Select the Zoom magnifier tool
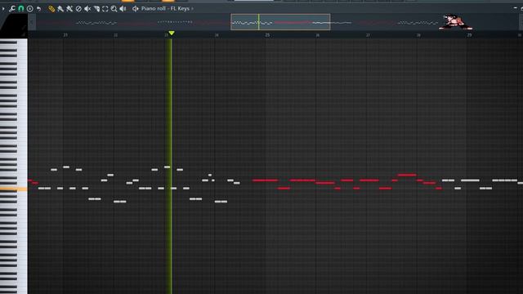 (x=114, y=9)
